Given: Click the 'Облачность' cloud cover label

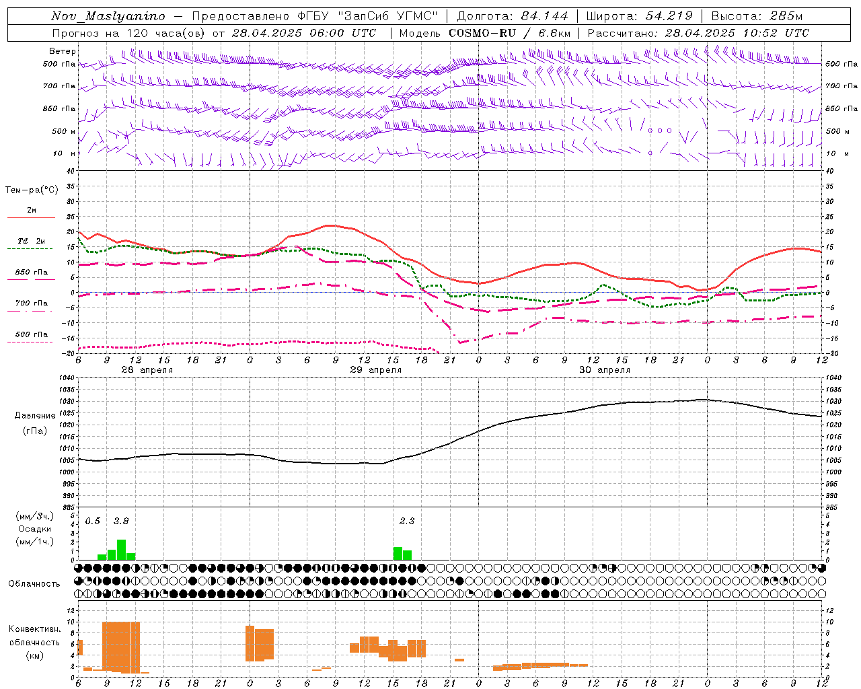Looking at the screenshot, I should [x=34, y=584].
